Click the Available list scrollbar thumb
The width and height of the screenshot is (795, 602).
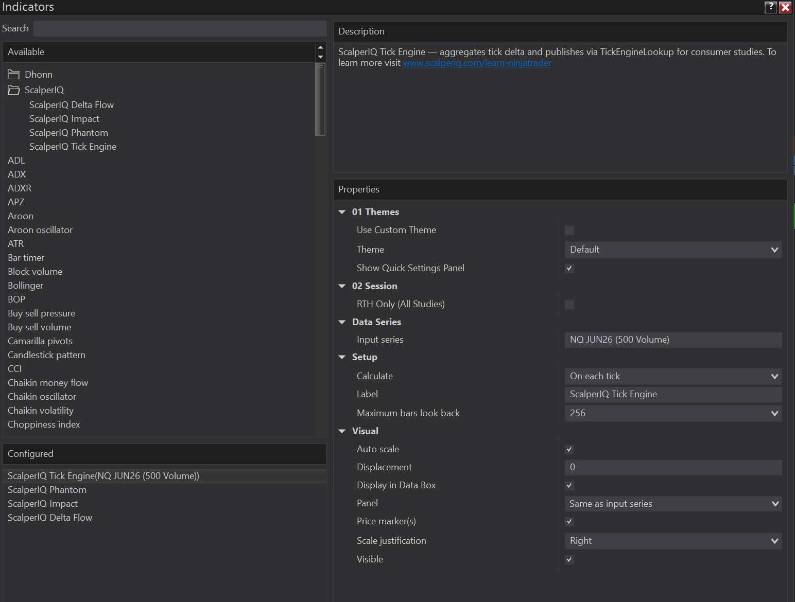click(x=320, y=99)
